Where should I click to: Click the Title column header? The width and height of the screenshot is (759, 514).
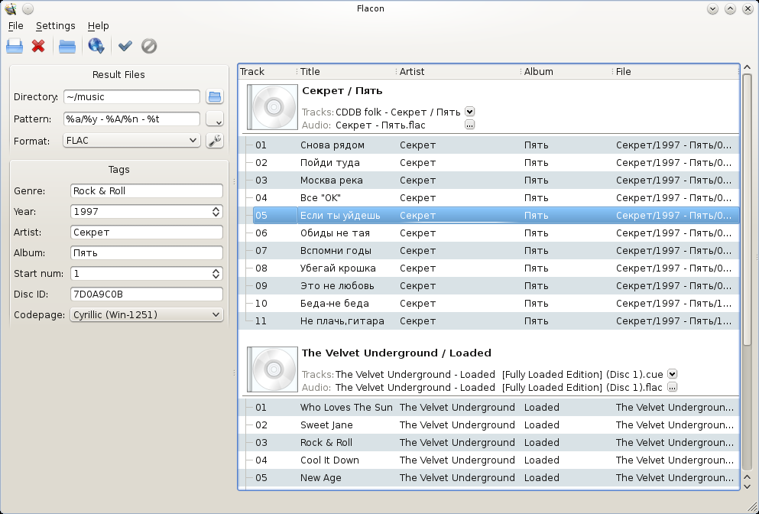point(346,72)
